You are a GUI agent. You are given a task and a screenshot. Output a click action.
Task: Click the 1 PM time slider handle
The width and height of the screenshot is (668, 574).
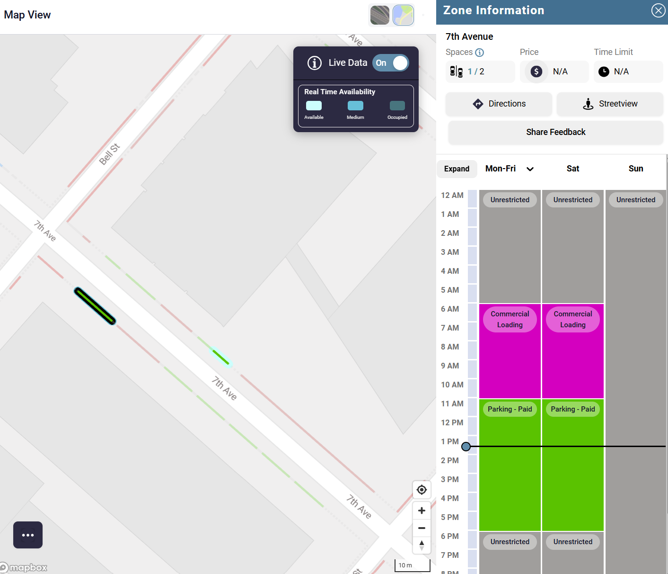pos(466,446)
